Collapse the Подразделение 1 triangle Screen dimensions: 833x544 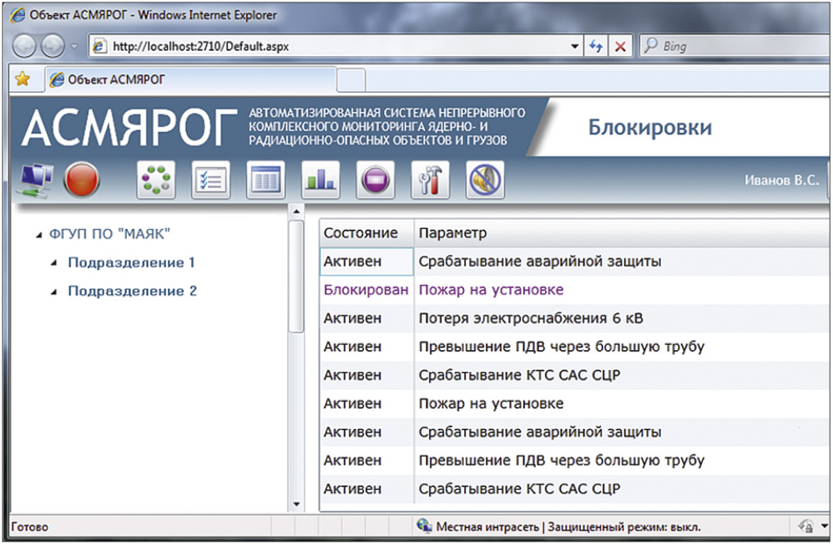[53, 262]
